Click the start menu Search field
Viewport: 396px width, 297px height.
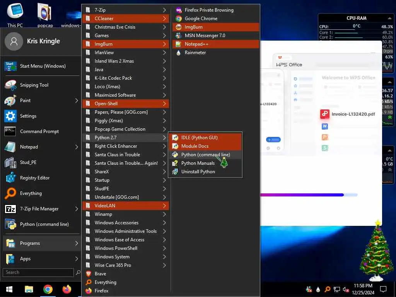tap(38, 272)
